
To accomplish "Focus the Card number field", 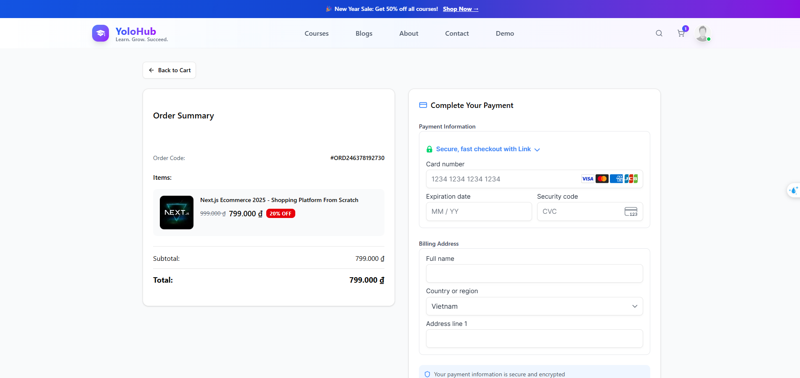I will 503,179.
